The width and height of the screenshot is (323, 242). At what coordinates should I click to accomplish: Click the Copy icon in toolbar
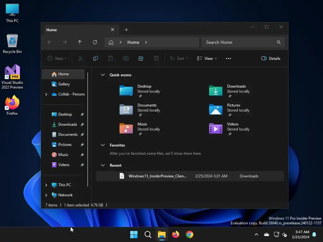click(x=95, y=58)
